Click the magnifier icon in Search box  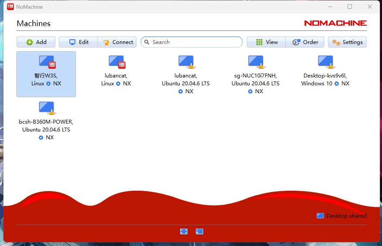(x=147, y=42)
